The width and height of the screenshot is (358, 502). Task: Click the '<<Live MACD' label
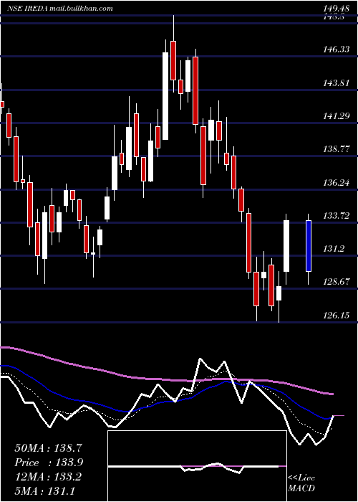[x=301, y=483]
